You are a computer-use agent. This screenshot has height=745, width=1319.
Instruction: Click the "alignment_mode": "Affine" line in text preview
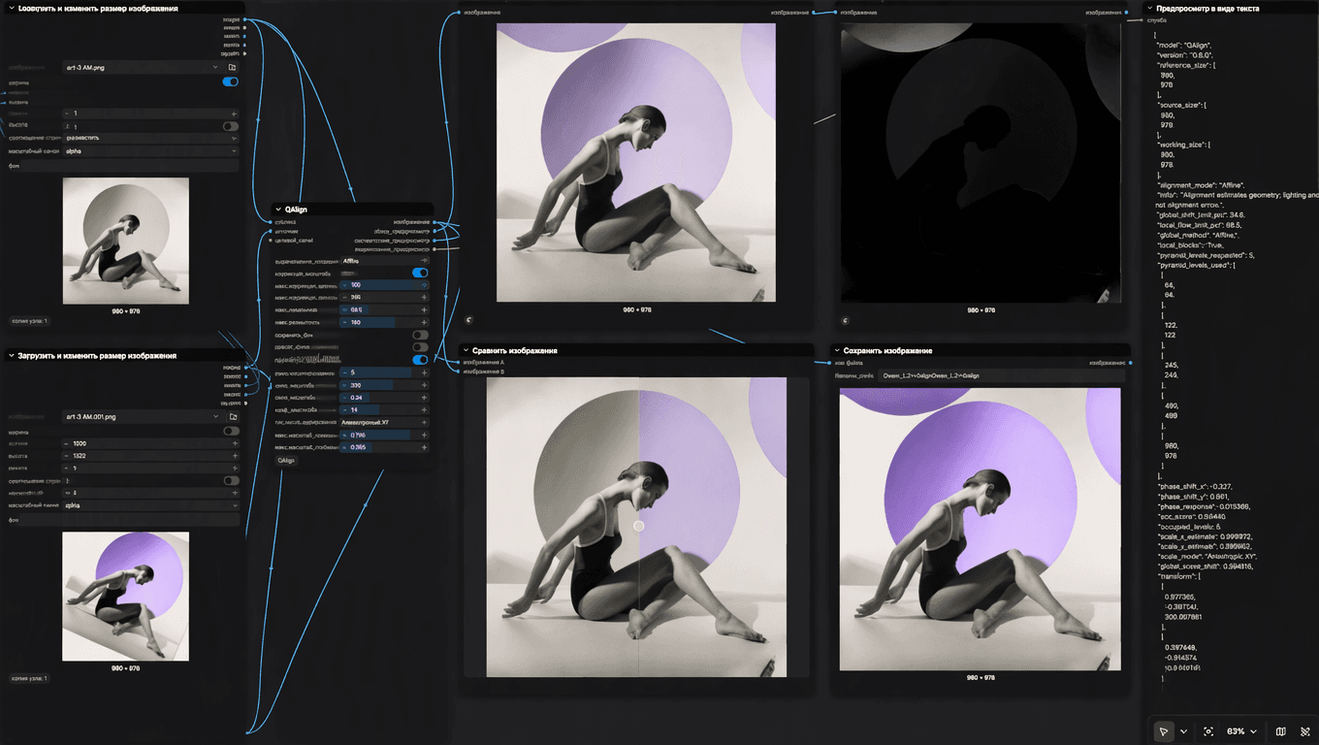click(x=1203, y=183)
